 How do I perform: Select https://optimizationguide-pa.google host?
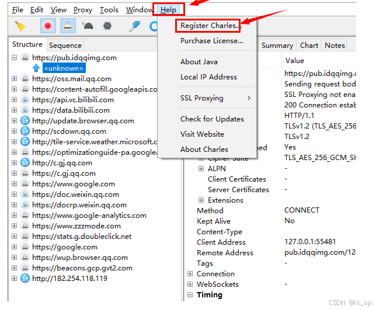pos(95,152)
